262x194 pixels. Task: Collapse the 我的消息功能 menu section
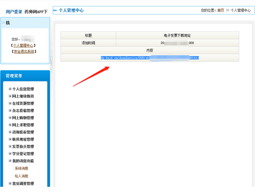tap(10, 161)
